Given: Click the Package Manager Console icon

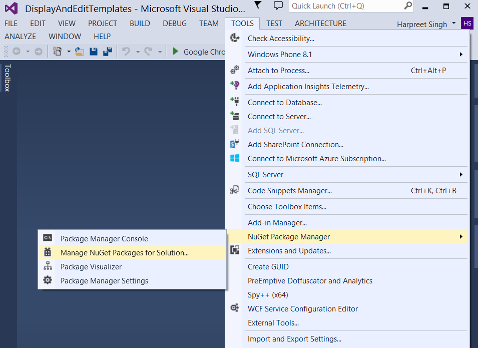Looking at the screenshot, I should pyautogui.click(x=48, y=238).
